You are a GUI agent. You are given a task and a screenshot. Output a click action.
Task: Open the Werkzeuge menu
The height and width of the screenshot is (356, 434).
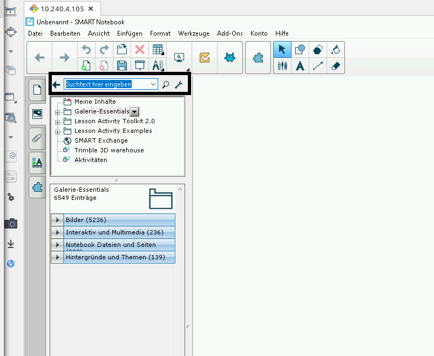tap(194, 33)
